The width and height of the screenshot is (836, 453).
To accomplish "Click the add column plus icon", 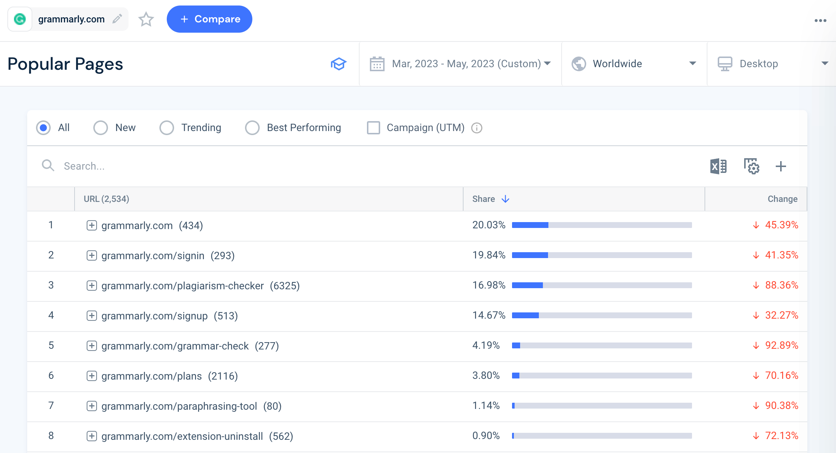I will (781, 166).
